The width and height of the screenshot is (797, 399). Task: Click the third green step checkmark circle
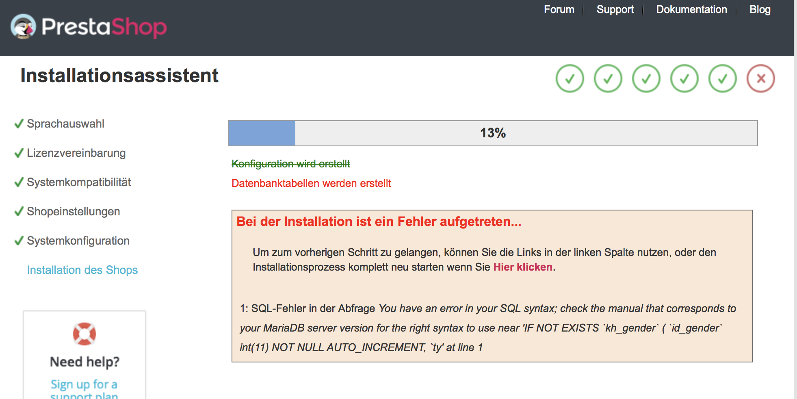coord(646,78)
